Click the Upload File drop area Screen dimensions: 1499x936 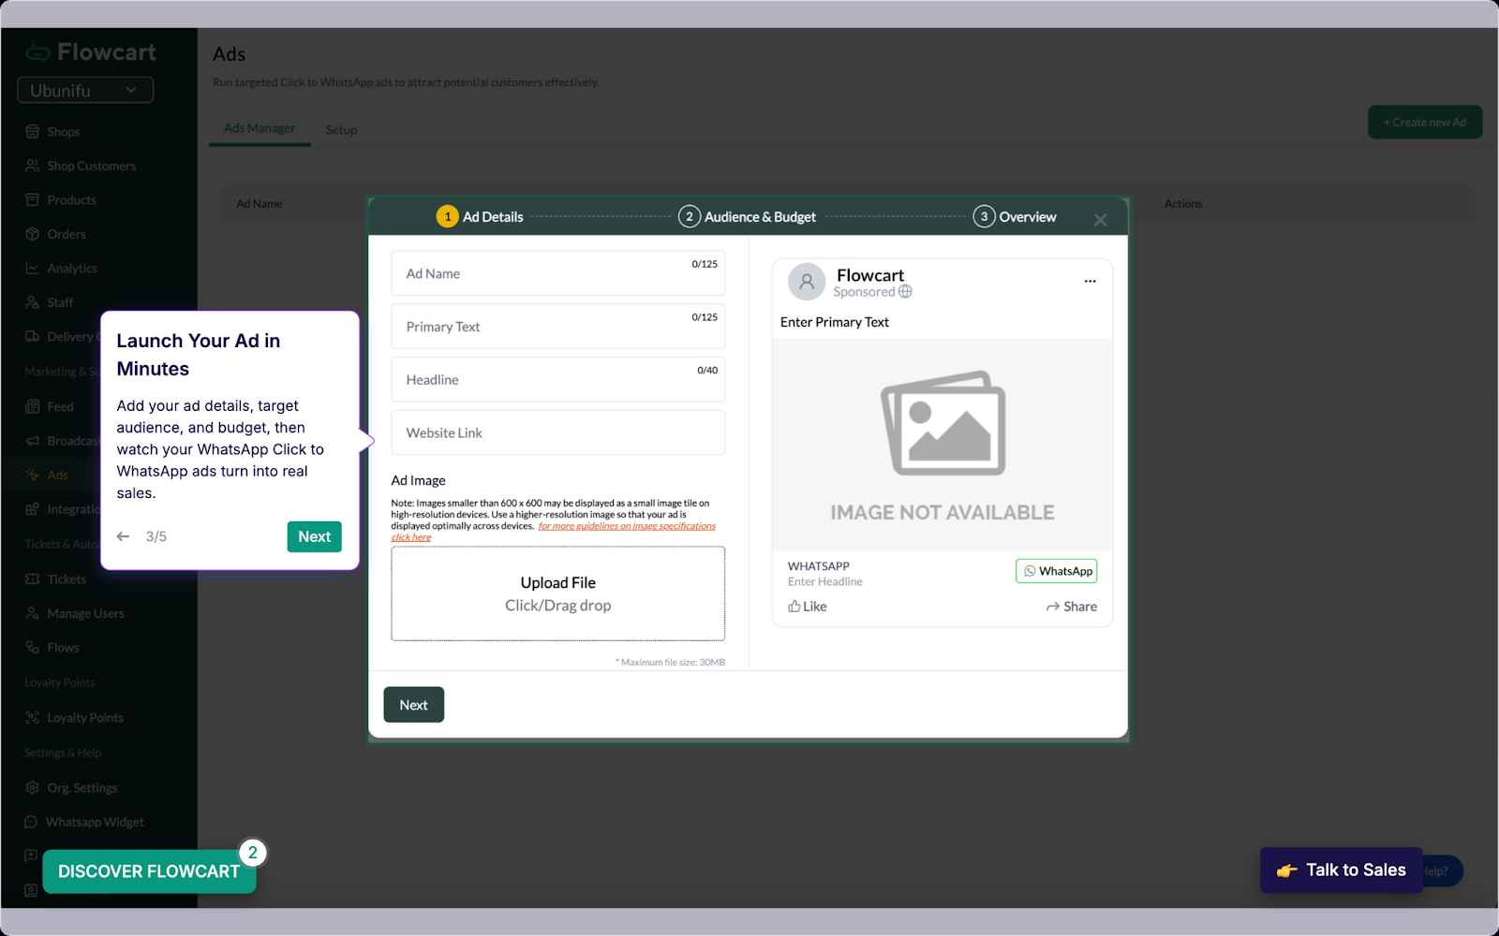[558, 593]
